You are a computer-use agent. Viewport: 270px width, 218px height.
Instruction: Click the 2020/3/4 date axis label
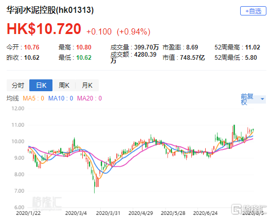pos(76,213)
